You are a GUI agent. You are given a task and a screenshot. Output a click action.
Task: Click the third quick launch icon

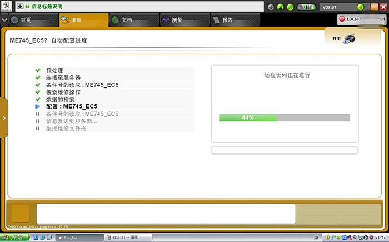(49, 238)
